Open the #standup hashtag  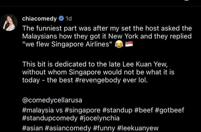point(117,110)
